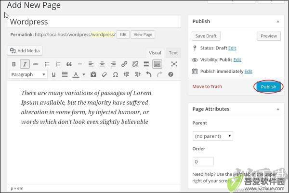Click the page title field Wordpress
This screenshot has width=289, height=193.
pyautogui.click(x=94, y=22)
